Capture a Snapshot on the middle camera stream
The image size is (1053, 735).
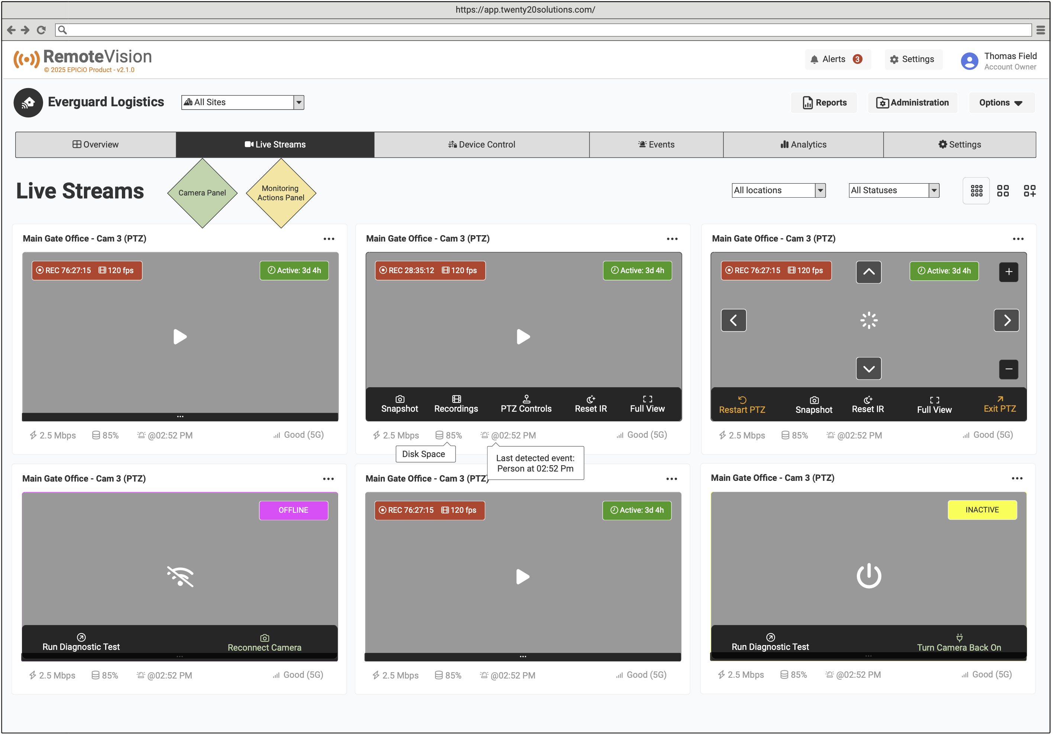[399, 404]
